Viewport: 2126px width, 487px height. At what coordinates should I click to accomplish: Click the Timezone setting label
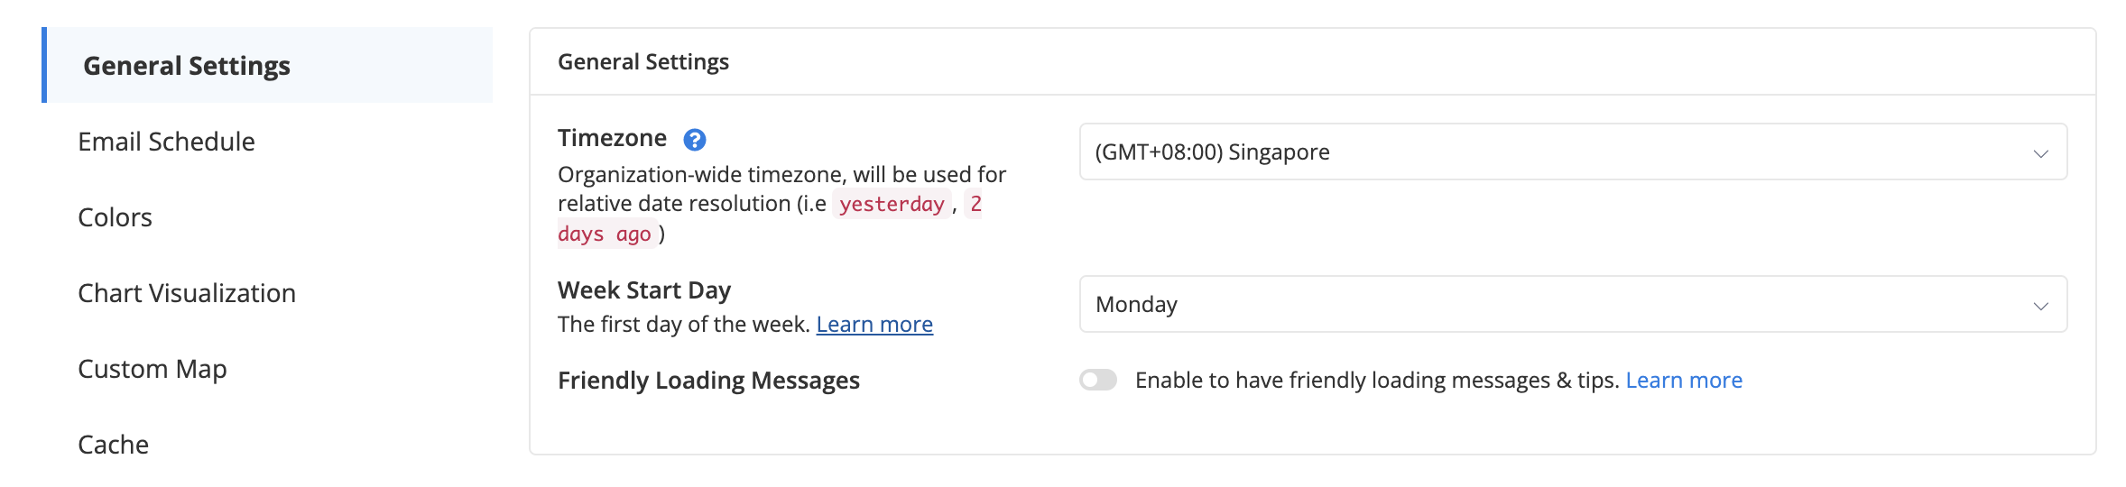coord(612,138)
